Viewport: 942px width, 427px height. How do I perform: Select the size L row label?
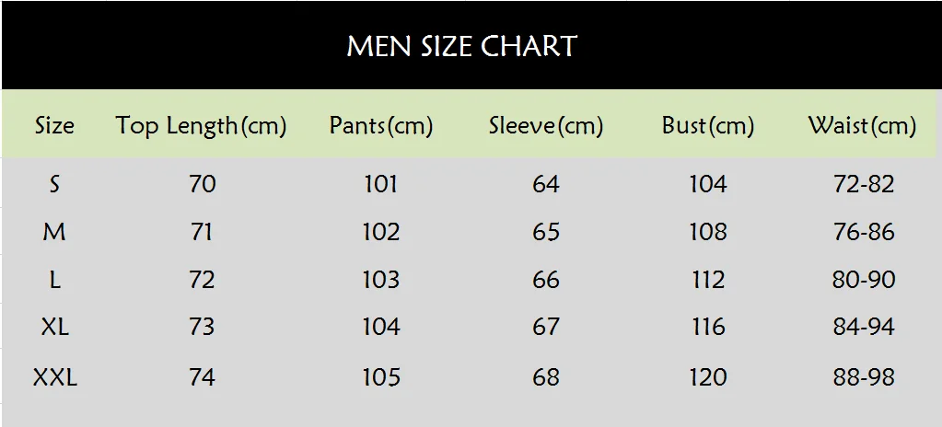[x=54, y=279]
